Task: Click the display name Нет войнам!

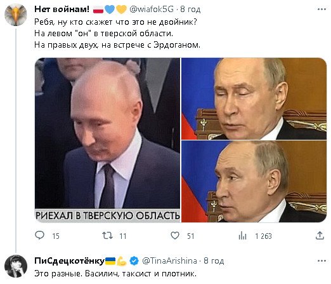Action: point(62,9)
